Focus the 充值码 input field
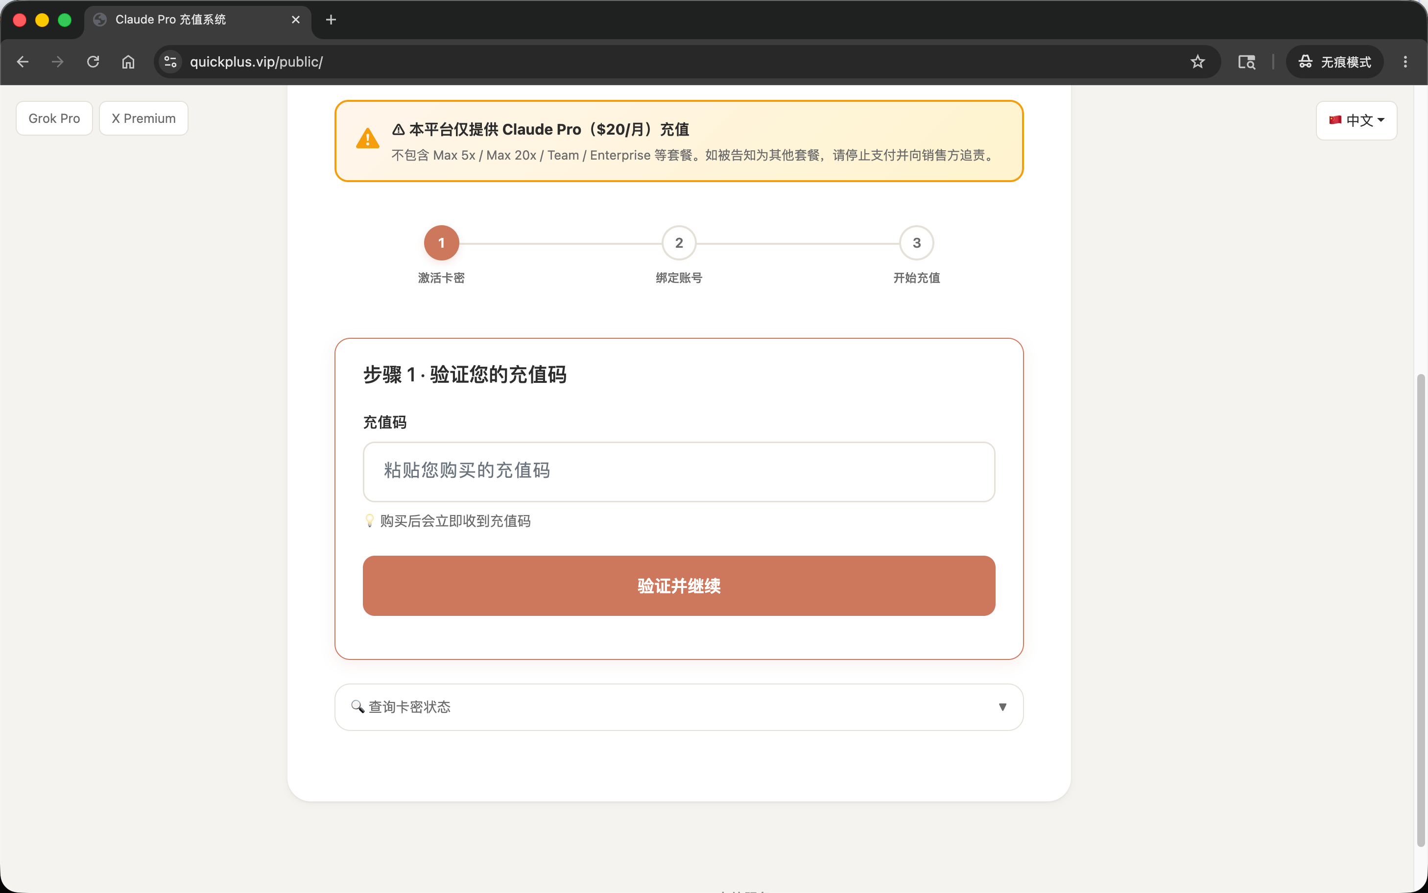This screenshot has width=1428, height=893. point(679,471)
